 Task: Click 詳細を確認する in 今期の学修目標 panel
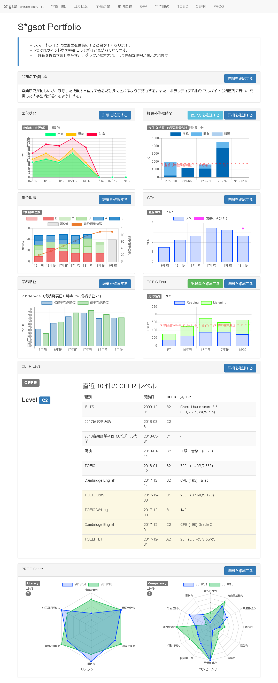coord(240,78)
